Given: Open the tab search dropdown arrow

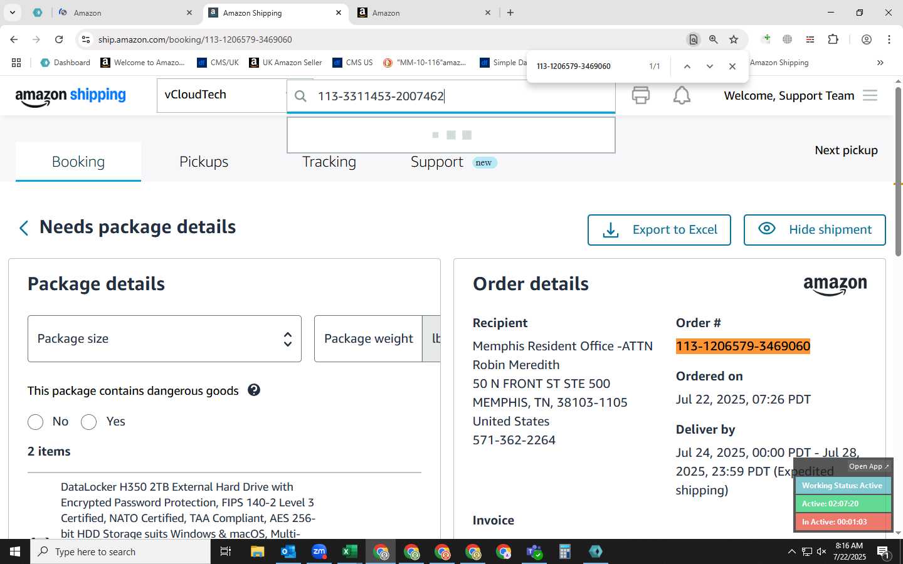Looking at the screenshot, I should (12, 13).
